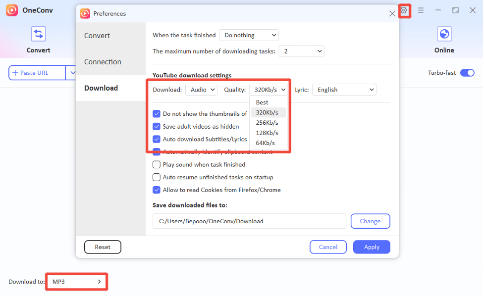Switch to the Convert tab in Preferences
The width and height of the screenshot is (484, 297).
pyautogui.click(x=97, y=35)
